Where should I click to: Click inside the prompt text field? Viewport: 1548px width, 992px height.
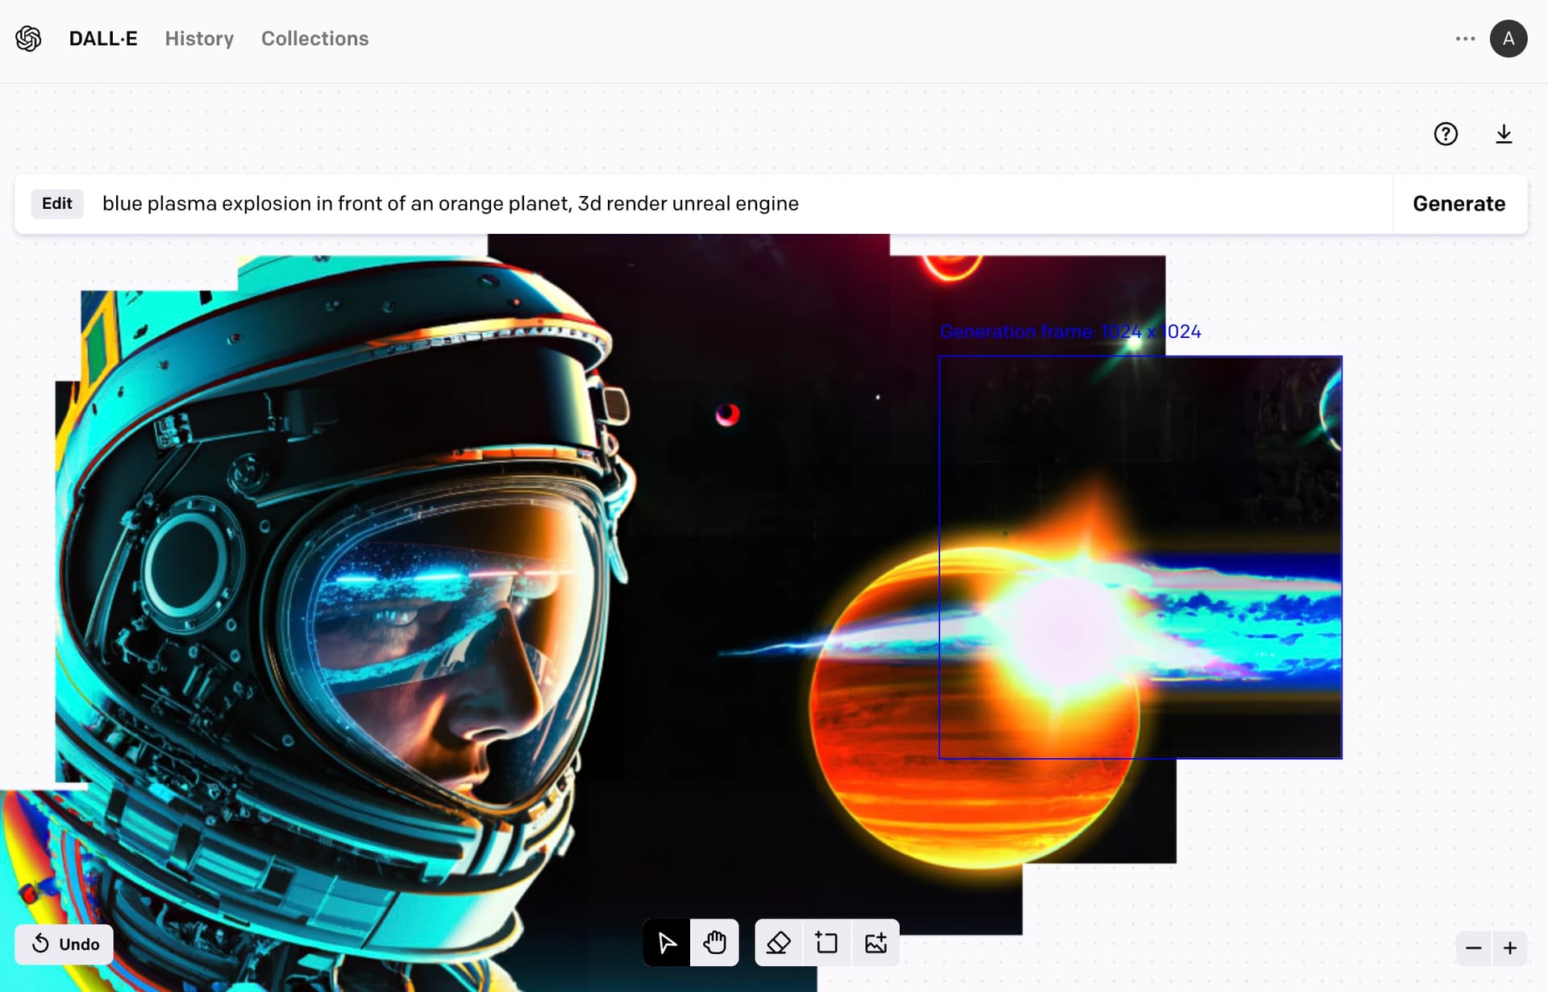tap(450, 203)
